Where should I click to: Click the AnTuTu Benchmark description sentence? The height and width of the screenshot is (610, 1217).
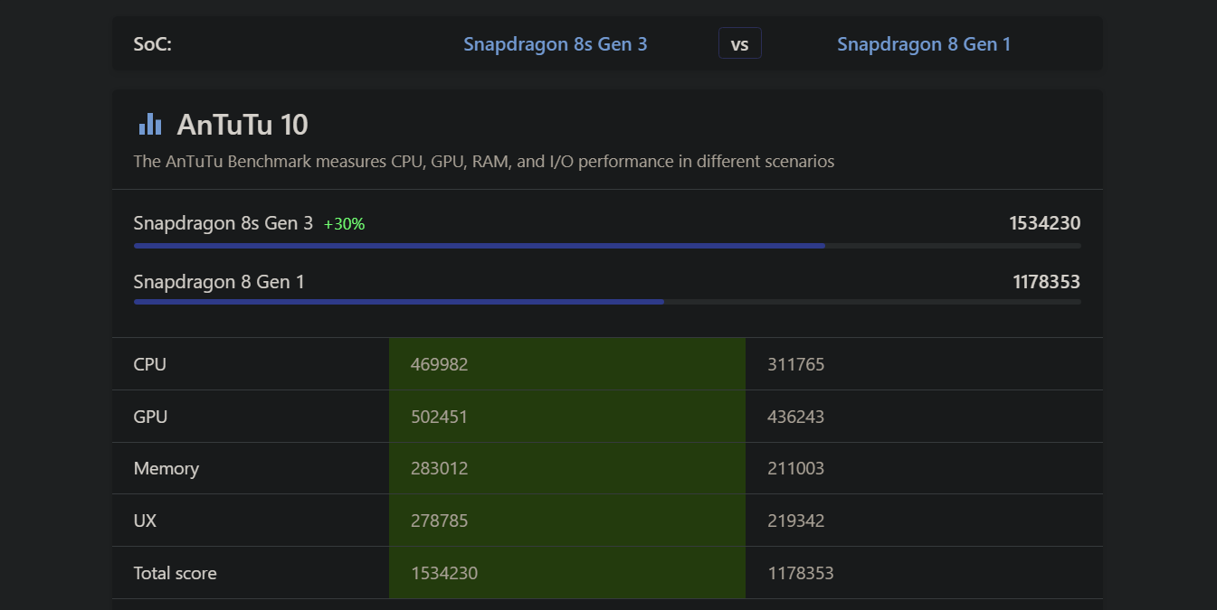[484, 162]
